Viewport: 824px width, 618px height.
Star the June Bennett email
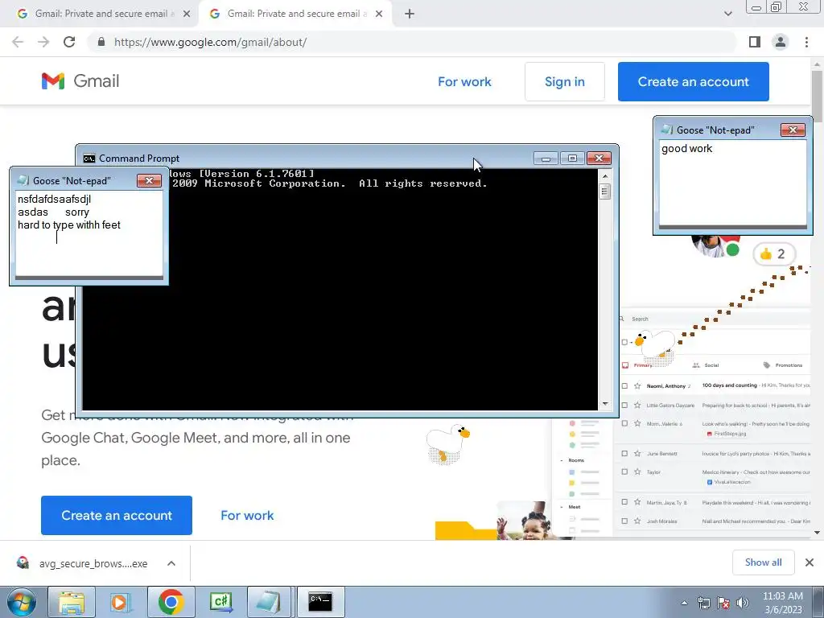[x=637, y=453]
